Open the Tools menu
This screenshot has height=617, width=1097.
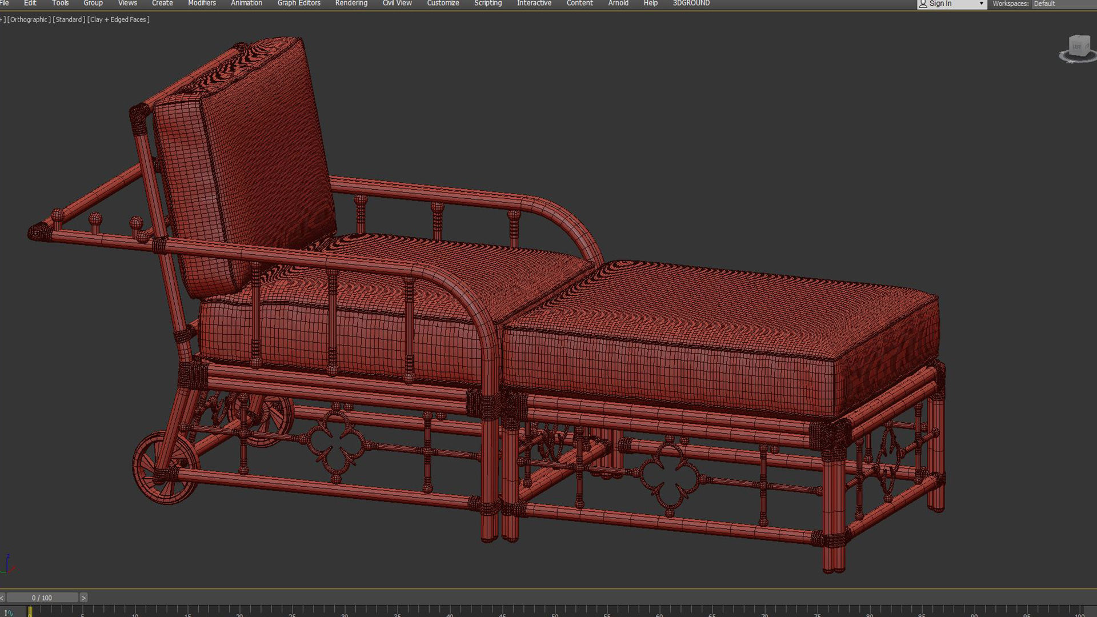click(x=60, y=3)
